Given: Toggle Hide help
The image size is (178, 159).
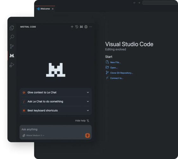Looking at the screenshot, I should click(x=82, y=121).
